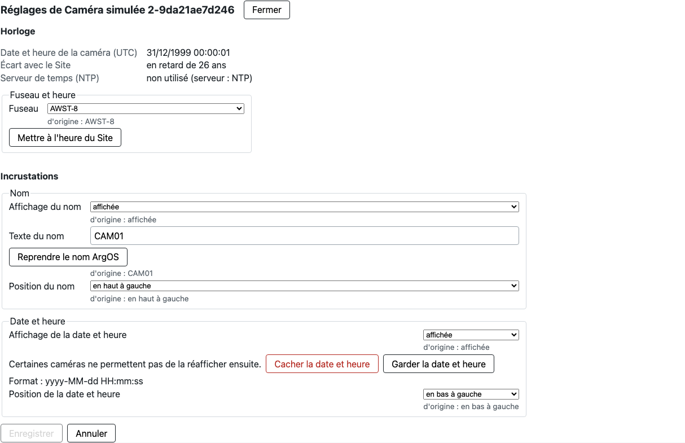The width and height of the screenshot is (685, 443).
Task: Click the 'Fuseau et heure' group legend
Action: pos(43,95)
